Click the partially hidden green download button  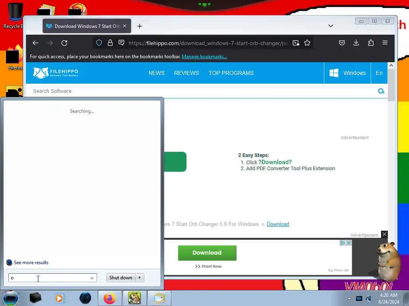(175, 162)
